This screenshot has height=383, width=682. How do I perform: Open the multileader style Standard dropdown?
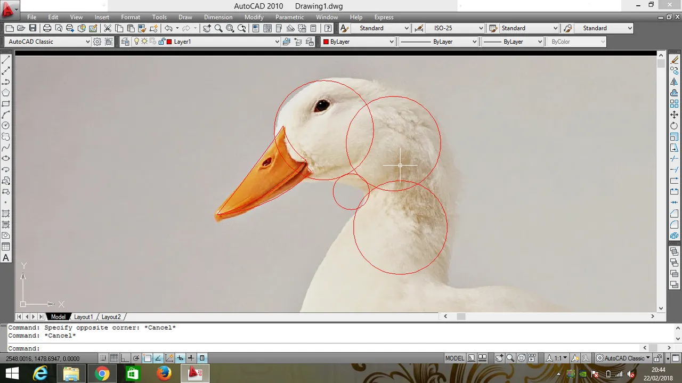(x=604, y=28)
